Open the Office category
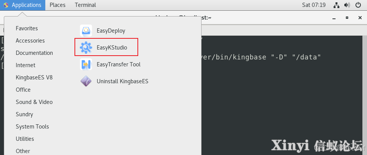This screenshot has height=155, width=367. pos(23,90)
